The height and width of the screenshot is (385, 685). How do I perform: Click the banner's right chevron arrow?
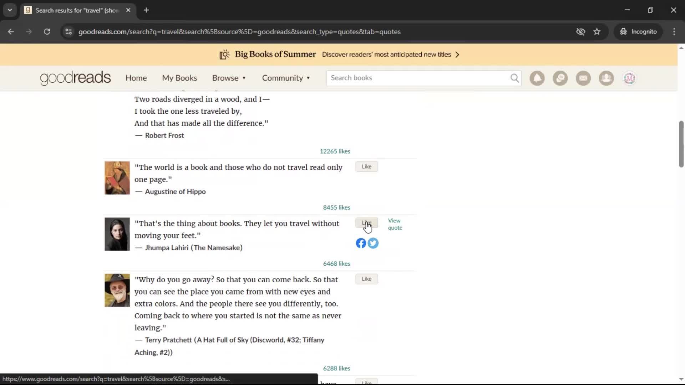(457, 55)
